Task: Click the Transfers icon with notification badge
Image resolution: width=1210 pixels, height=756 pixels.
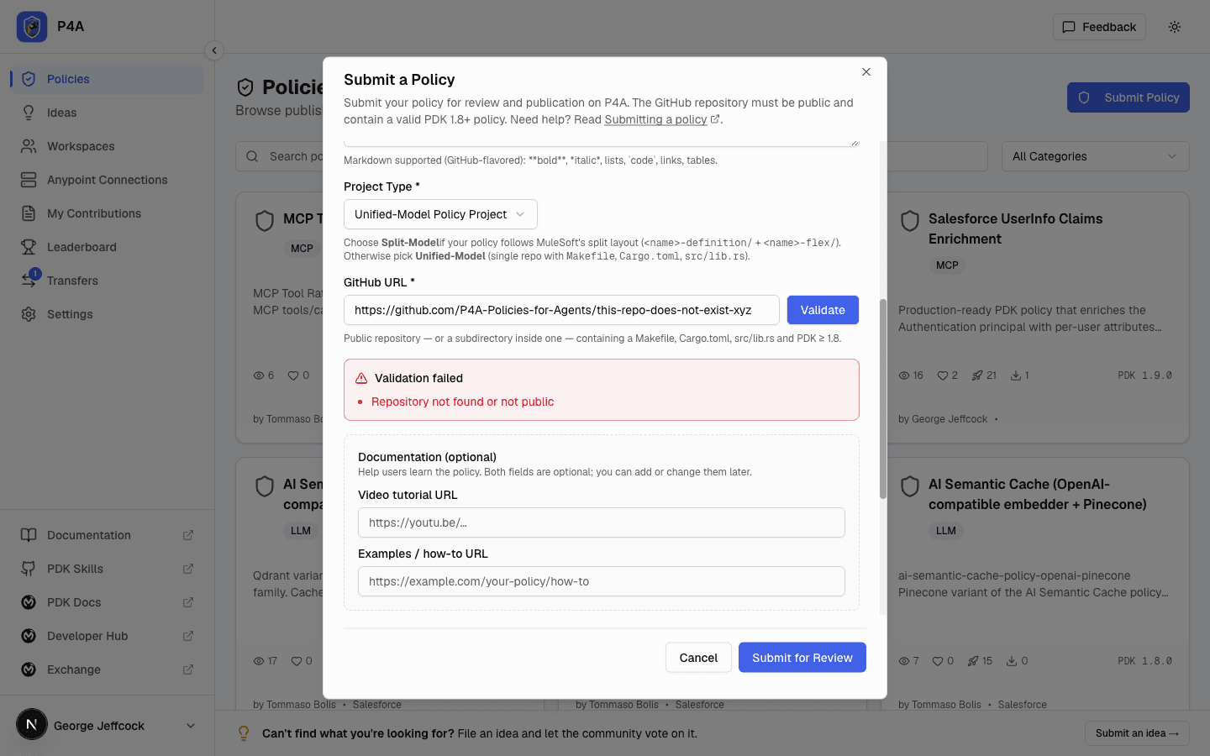Action: tap(29, 280)
